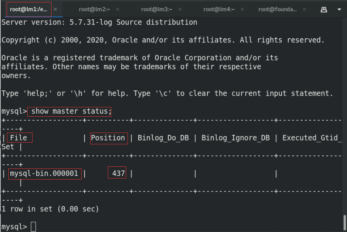Expand the tab list dropdown arrow
Screen dimensions: 347x232
click(x=339, y=10)
